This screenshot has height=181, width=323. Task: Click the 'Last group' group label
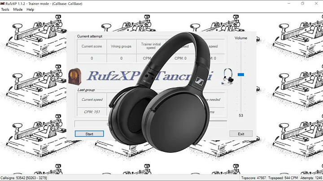86,90
